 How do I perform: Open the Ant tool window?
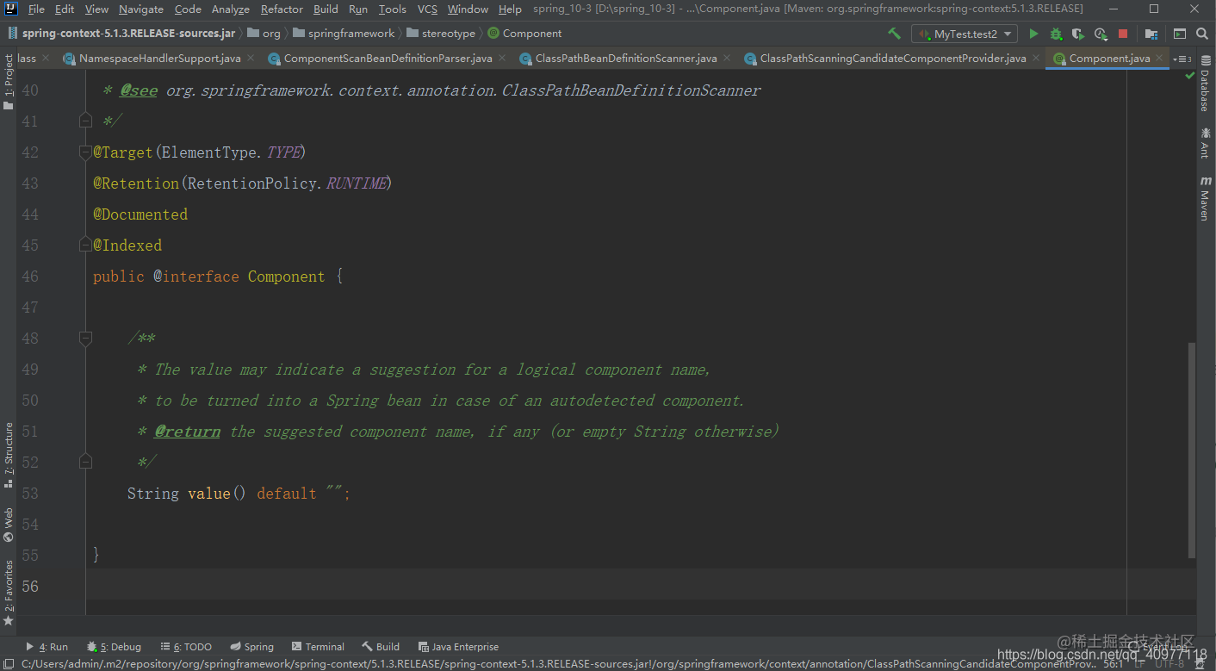tap(1205, 143)
